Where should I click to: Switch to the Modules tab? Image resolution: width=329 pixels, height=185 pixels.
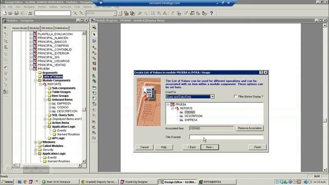point(34,28)
